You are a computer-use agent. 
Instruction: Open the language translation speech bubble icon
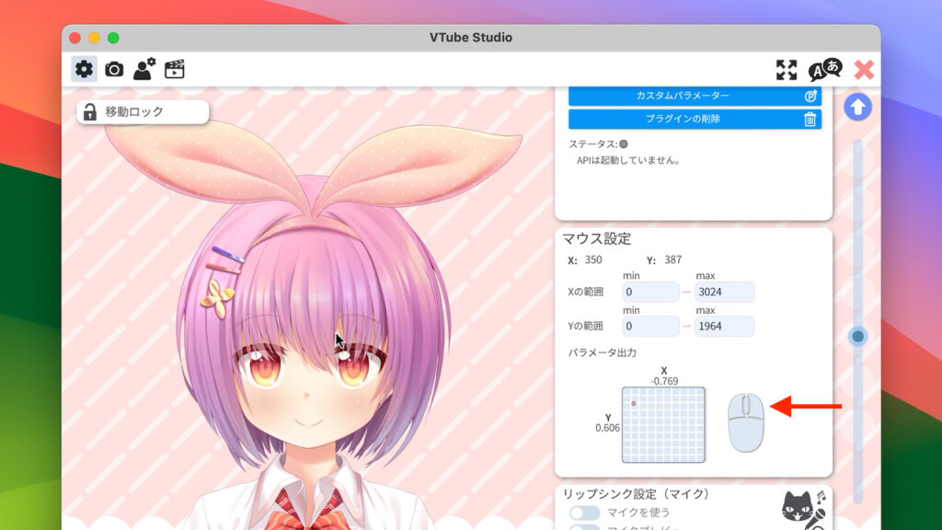825,70
